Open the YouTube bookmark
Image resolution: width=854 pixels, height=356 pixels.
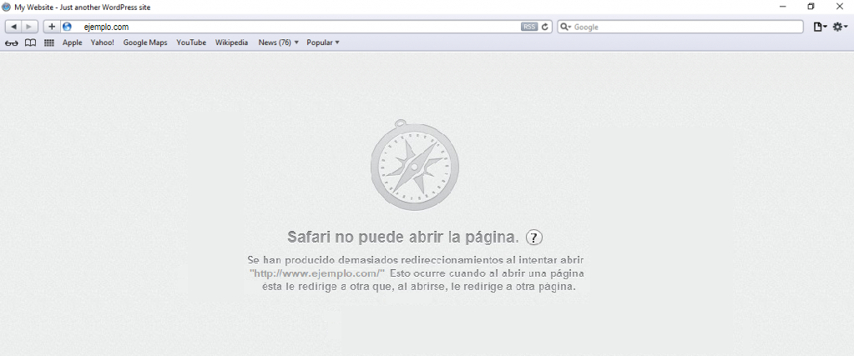coord(191,43)
